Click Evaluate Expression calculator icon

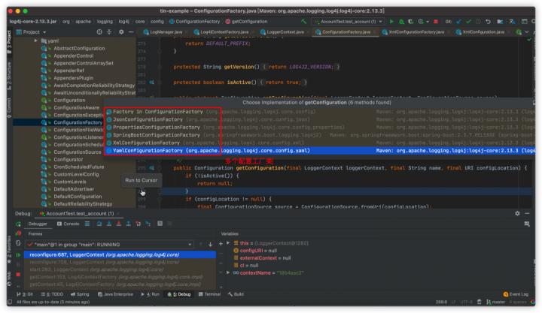[160, 224]
